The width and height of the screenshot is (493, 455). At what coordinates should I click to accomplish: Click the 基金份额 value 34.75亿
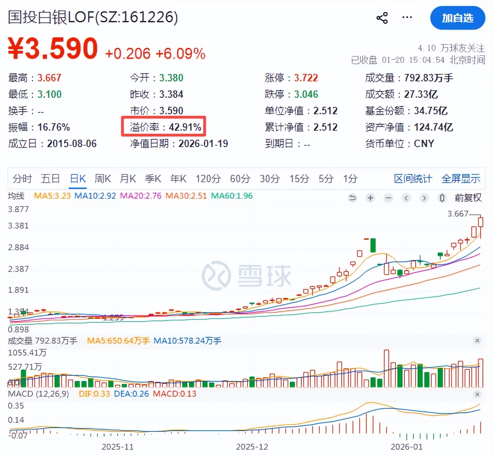click(431, 111)
